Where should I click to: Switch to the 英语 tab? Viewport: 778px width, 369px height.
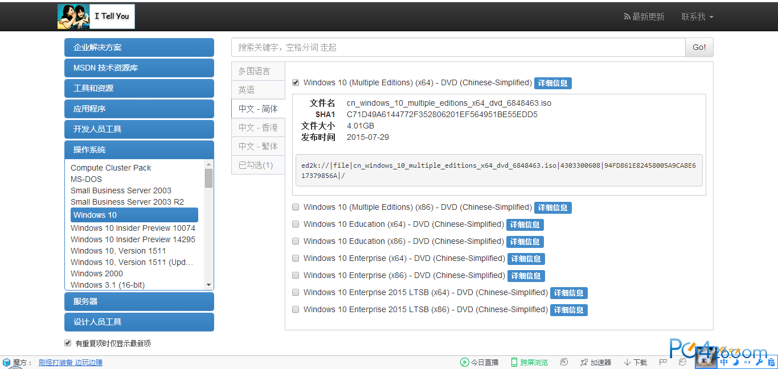click(258, 90)
